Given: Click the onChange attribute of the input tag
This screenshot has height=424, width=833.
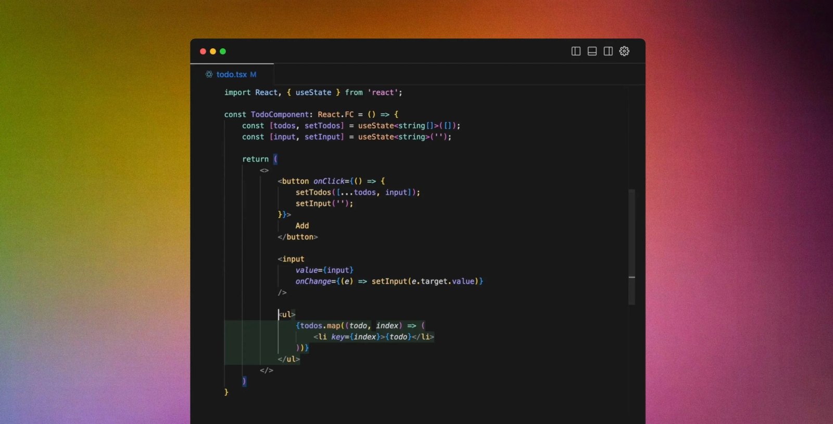Looking at the screenshot, I should (x=313, y=281).
